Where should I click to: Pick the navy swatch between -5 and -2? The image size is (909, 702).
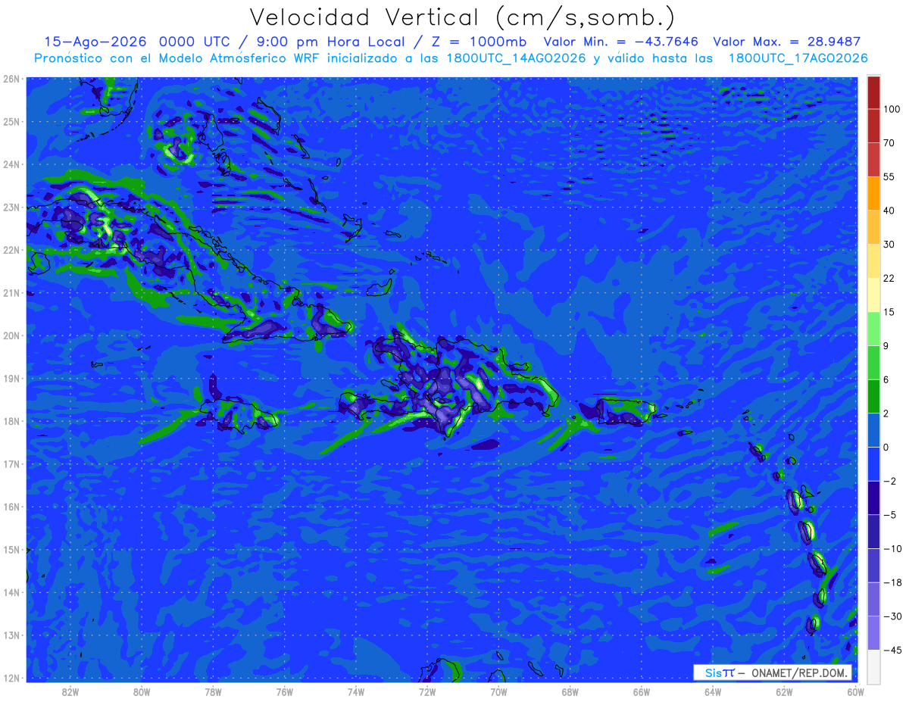[x=873, y=498]
